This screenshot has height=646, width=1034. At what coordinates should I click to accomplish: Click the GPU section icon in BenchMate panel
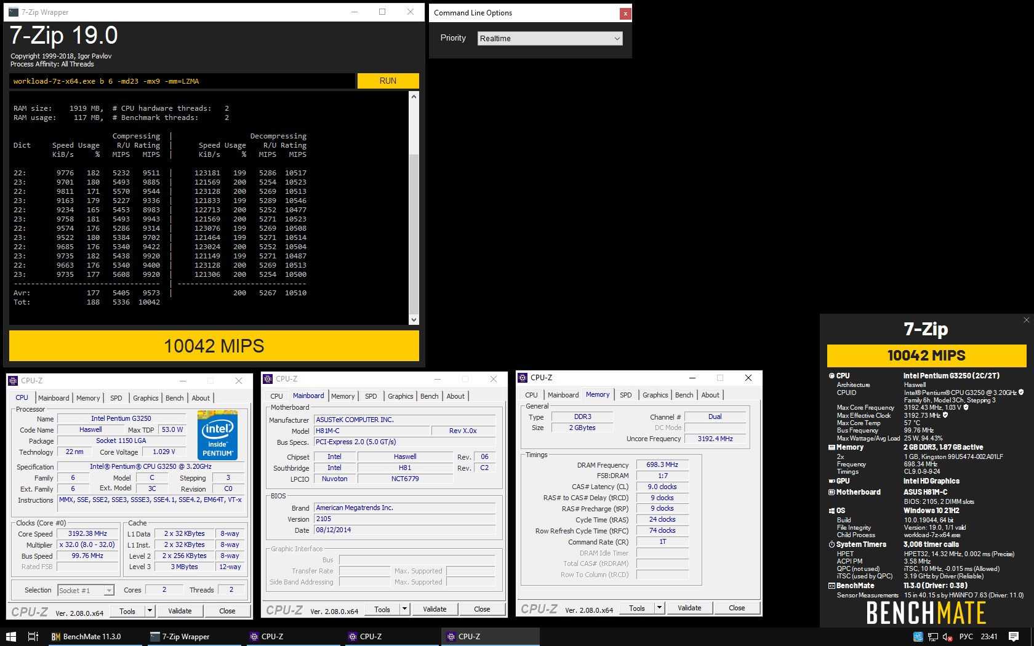coord(832,481)
